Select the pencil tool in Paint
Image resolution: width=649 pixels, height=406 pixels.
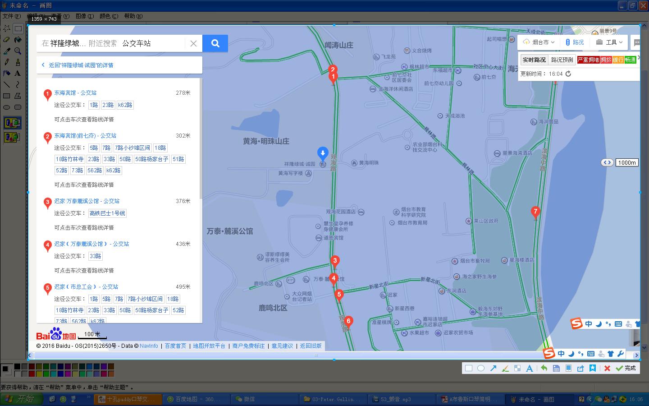click(7, 62)
